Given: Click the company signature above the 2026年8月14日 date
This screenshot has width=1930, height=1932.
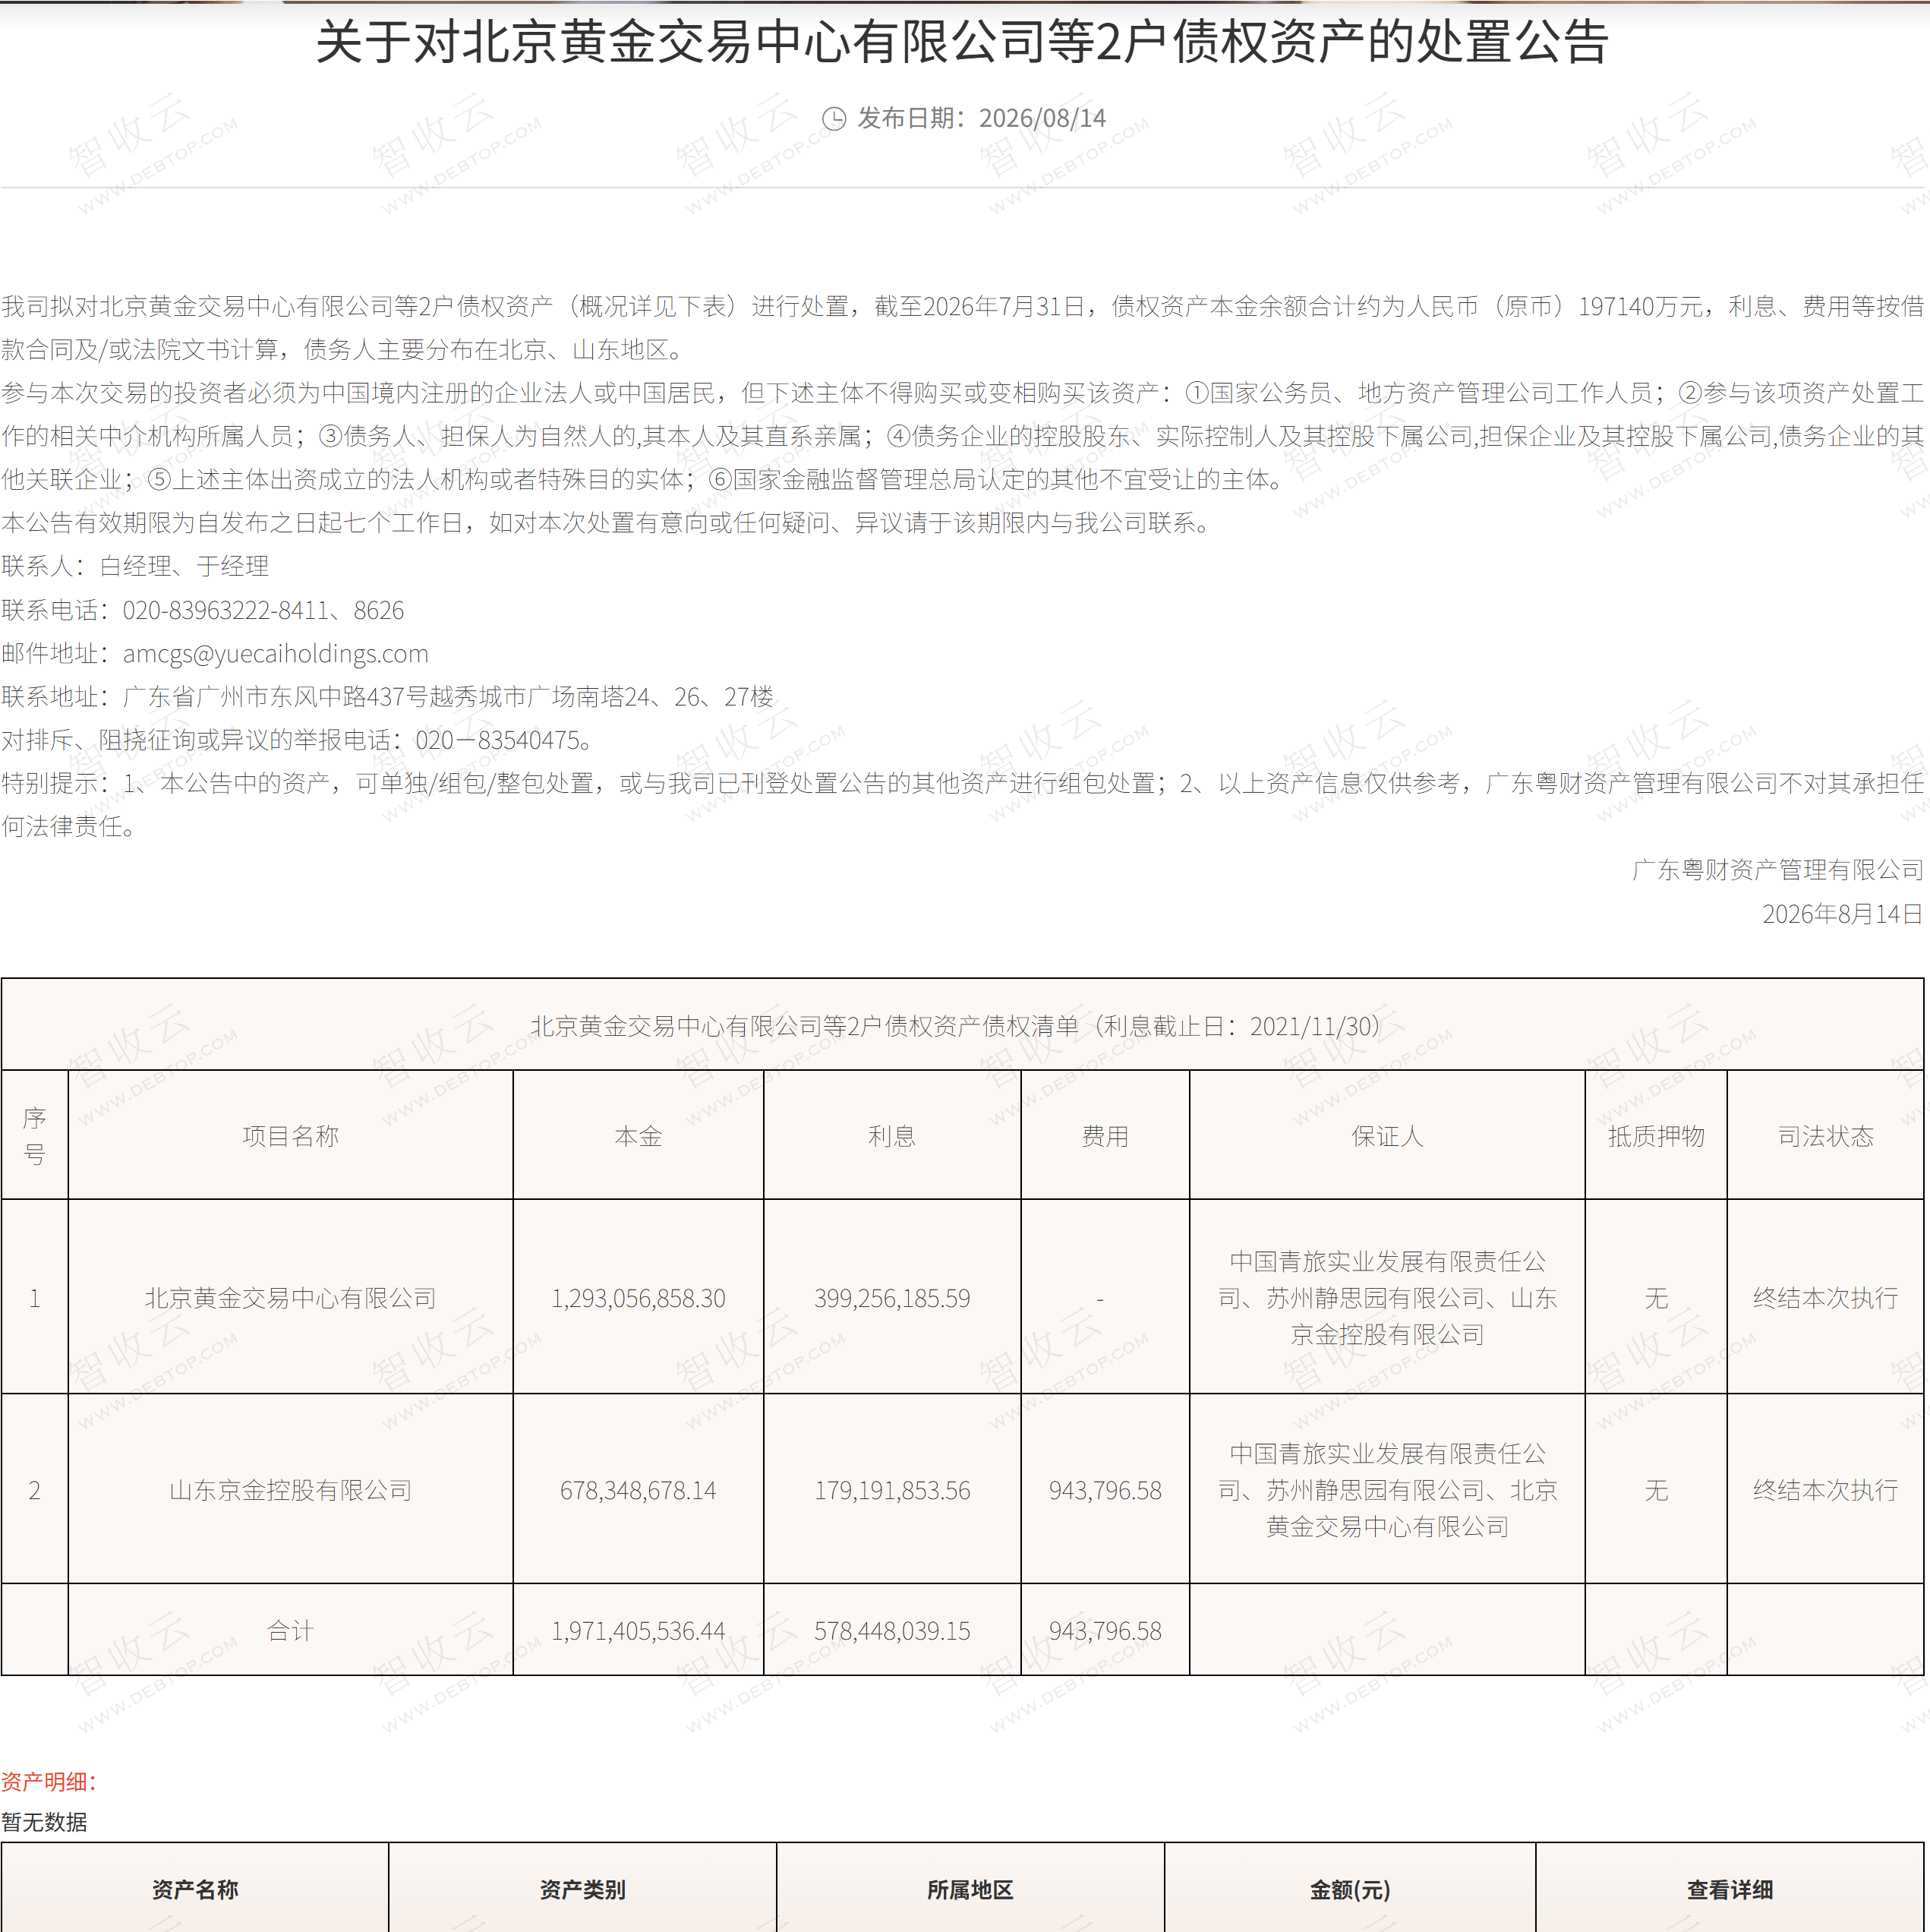Looking at the screenshot, I should click(x=1777, y=870).
